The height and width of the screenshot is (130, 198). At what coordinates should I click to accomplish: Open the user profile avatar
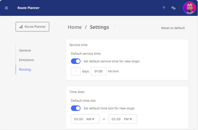tap(190, 8)
